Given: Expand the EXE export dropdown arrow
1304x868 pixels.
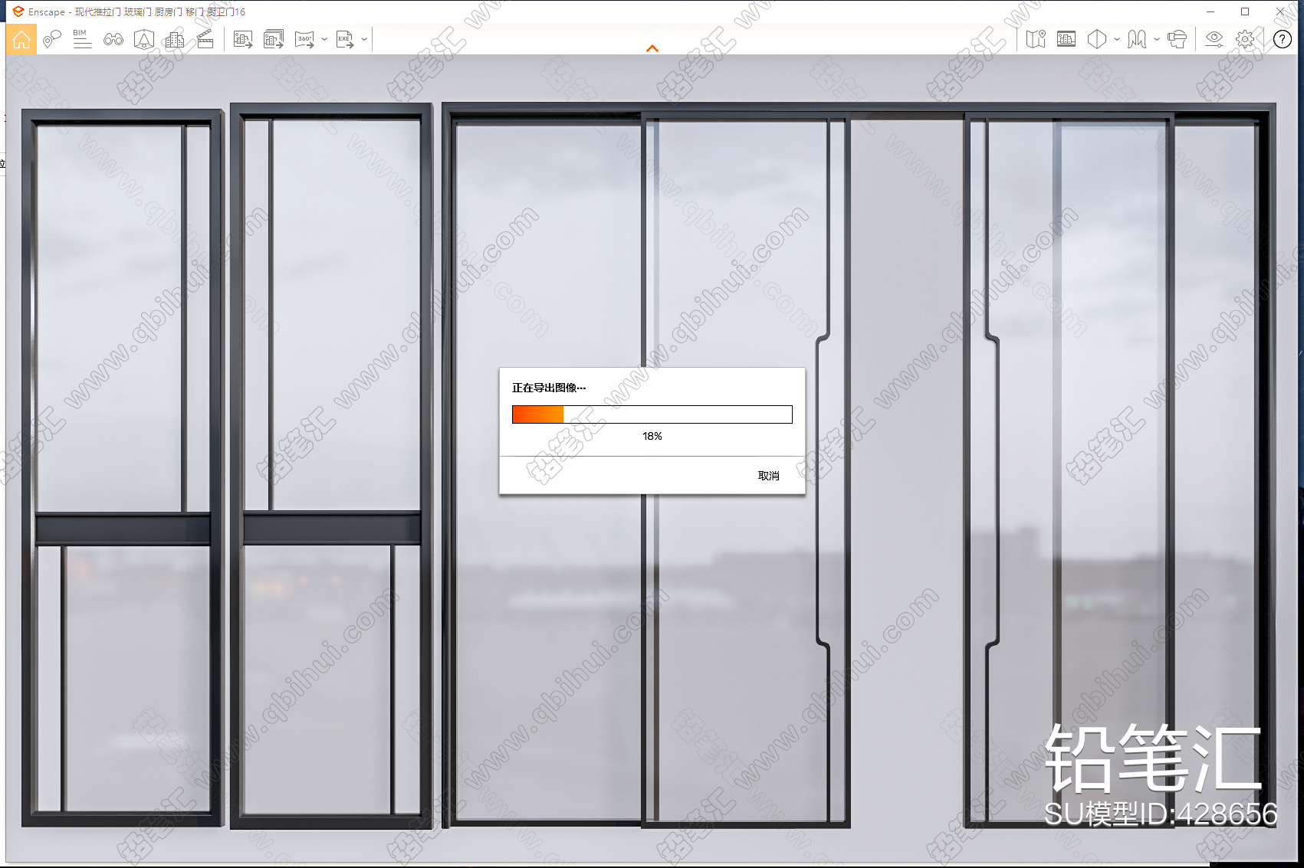Looking at the screenshot, I should click(364, 39).
